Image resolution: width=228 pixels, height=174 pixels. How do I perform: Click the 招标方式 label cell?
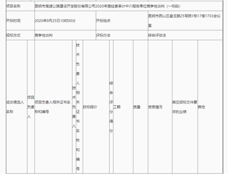[x=13, y=35]
